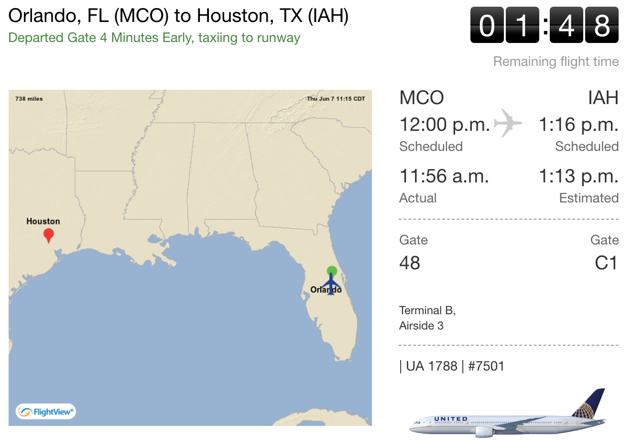Image resolution: width=632 pixels, height=446 pixels.
Task: Click the departed gate status message
Action: 154,38
